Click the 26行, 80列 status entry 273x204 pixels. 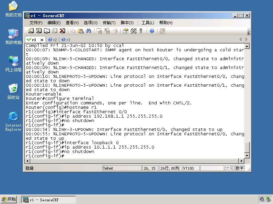[170, 168]
